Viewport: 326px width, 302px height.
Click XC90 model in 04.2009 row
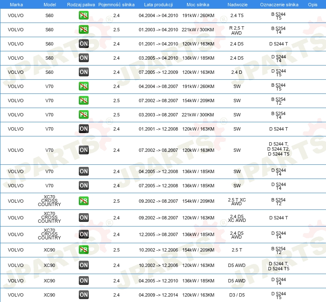point(49,295)
